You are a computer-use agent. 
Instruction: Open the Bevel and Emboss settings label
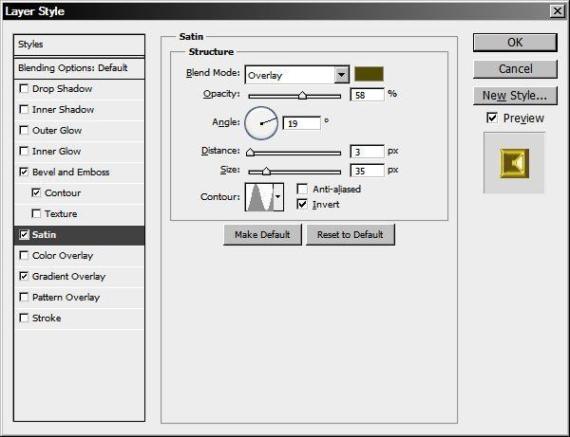coord(71,173)
